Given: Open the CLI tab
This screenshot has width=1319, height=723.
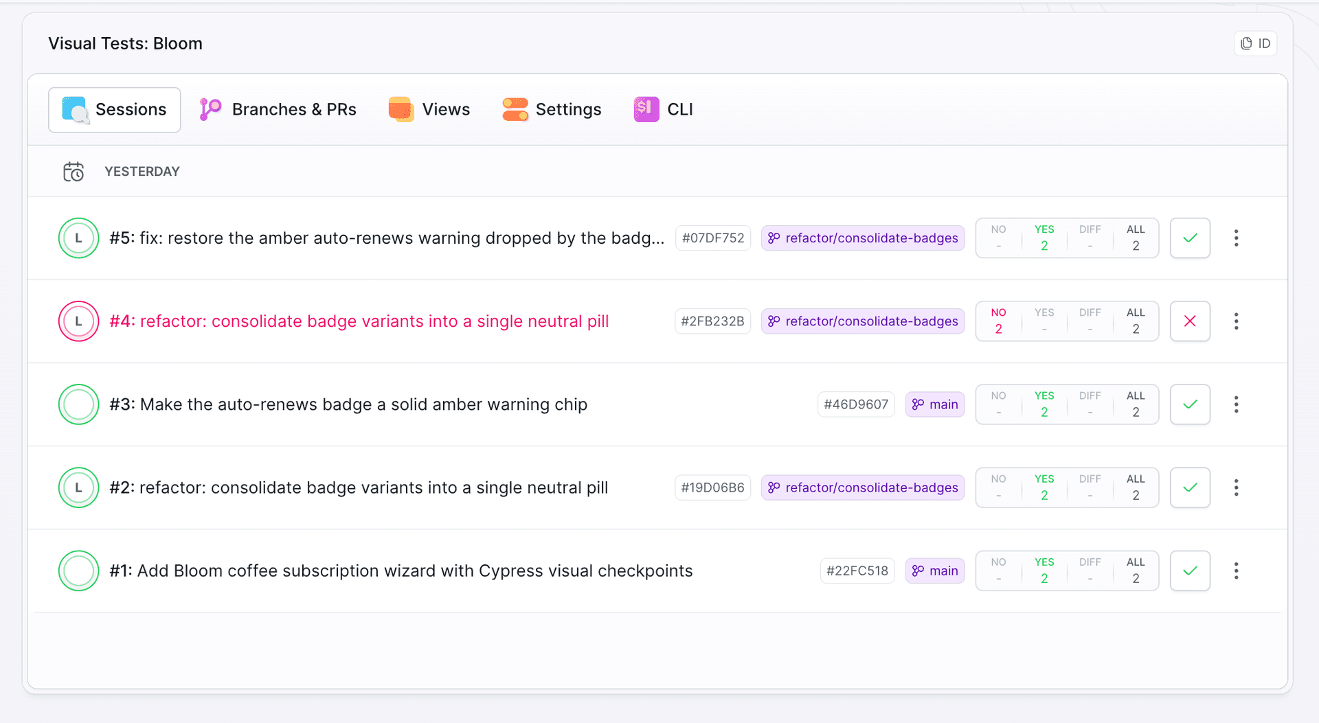Looking at the screenshot, I should tap(664, 110).
